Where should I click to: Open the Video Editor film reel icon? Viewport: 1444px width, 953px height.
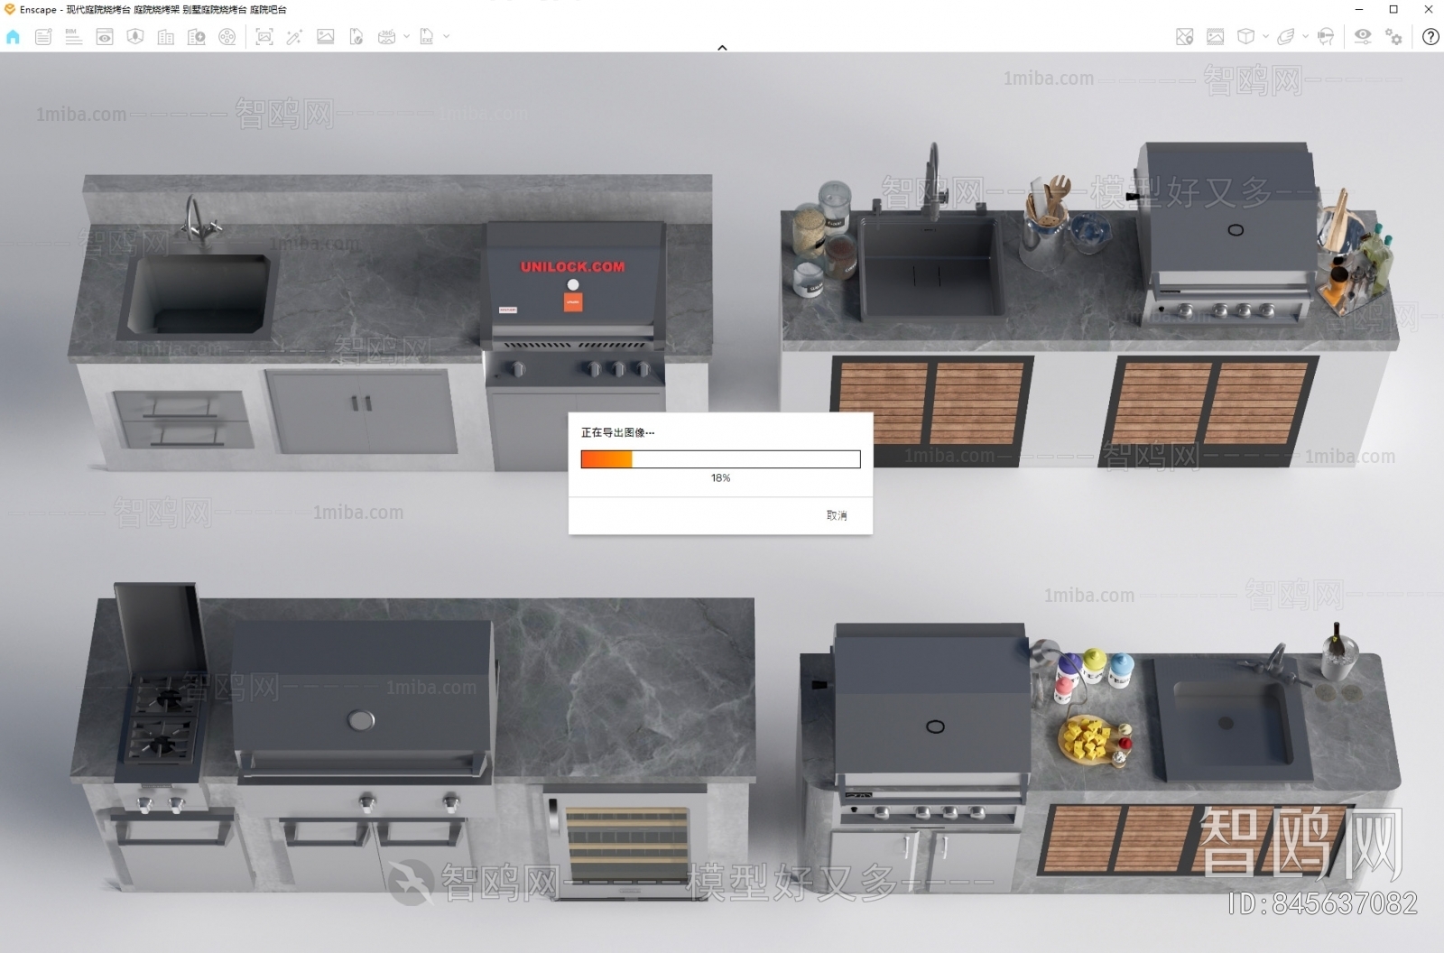coord(227,37)
